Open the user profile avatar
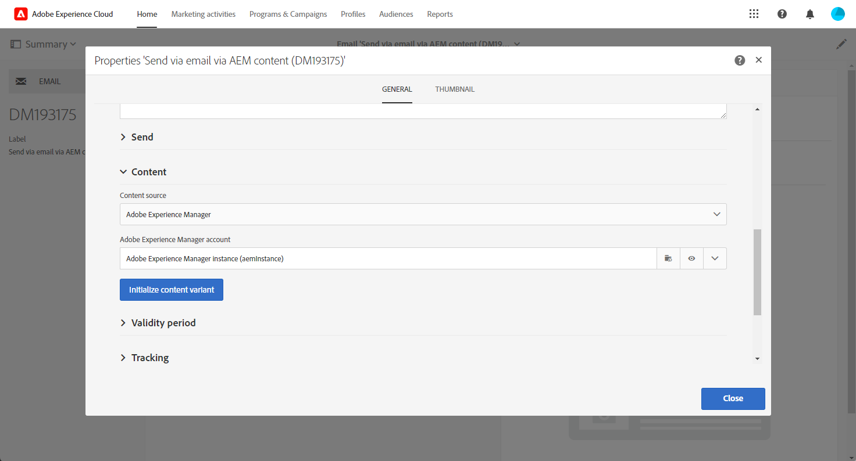856x461 pixels. (x=838, y=14)
